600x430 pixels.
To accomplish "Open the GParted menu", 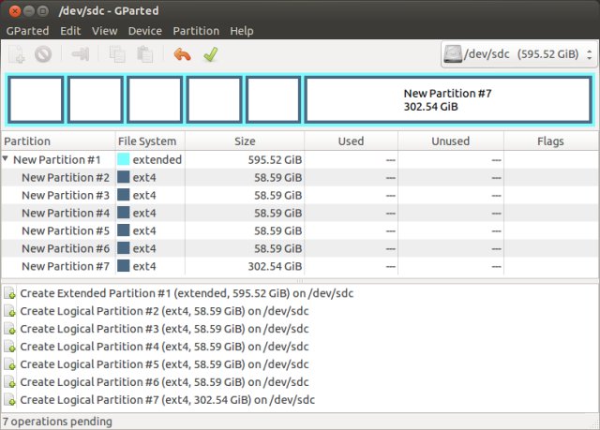I will (x=28, y=31).
